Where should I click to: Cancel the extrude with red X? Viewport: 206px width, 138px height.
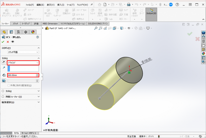(x=8, y=42)
